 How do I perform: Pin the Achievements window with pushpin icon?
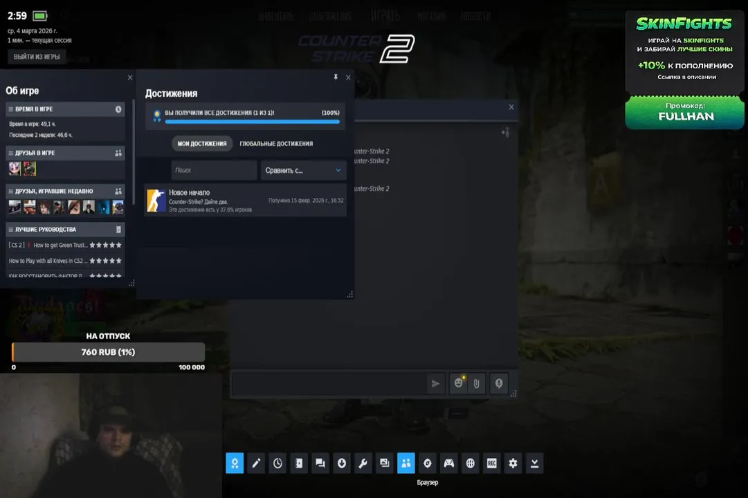336,77
